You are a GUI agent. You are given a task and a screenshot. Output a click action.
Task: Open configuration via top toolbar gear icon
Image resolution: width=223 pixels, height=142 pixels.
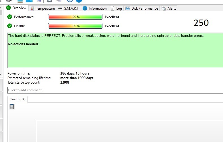49,1
